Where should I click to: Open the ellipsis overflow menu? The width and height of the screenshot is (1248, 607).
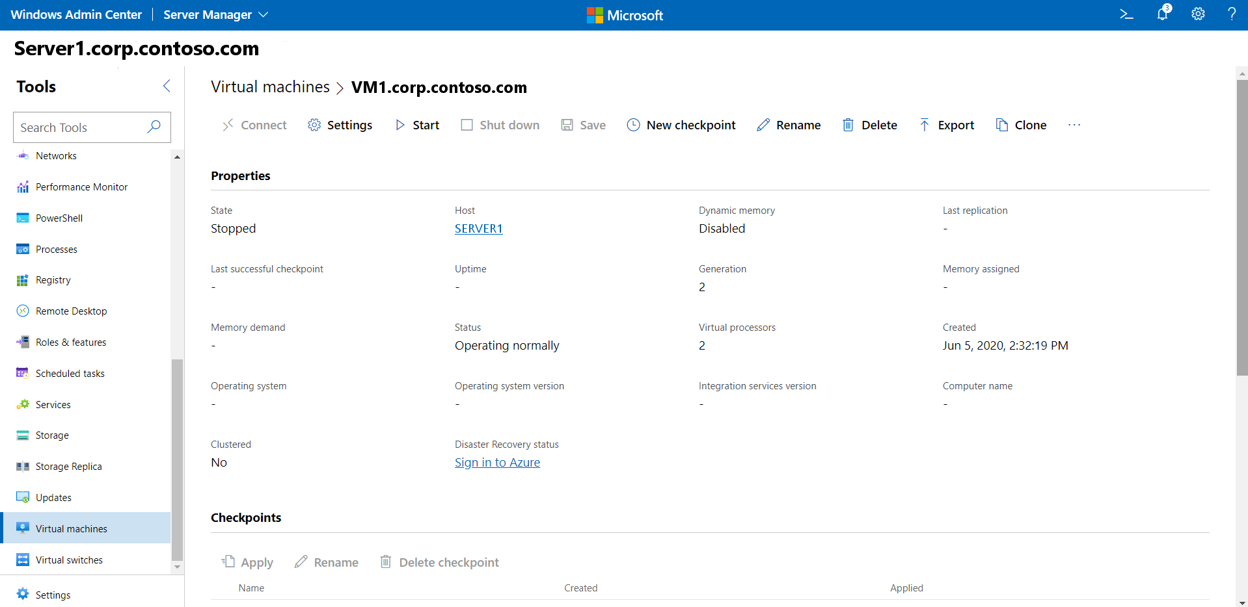1074,125
